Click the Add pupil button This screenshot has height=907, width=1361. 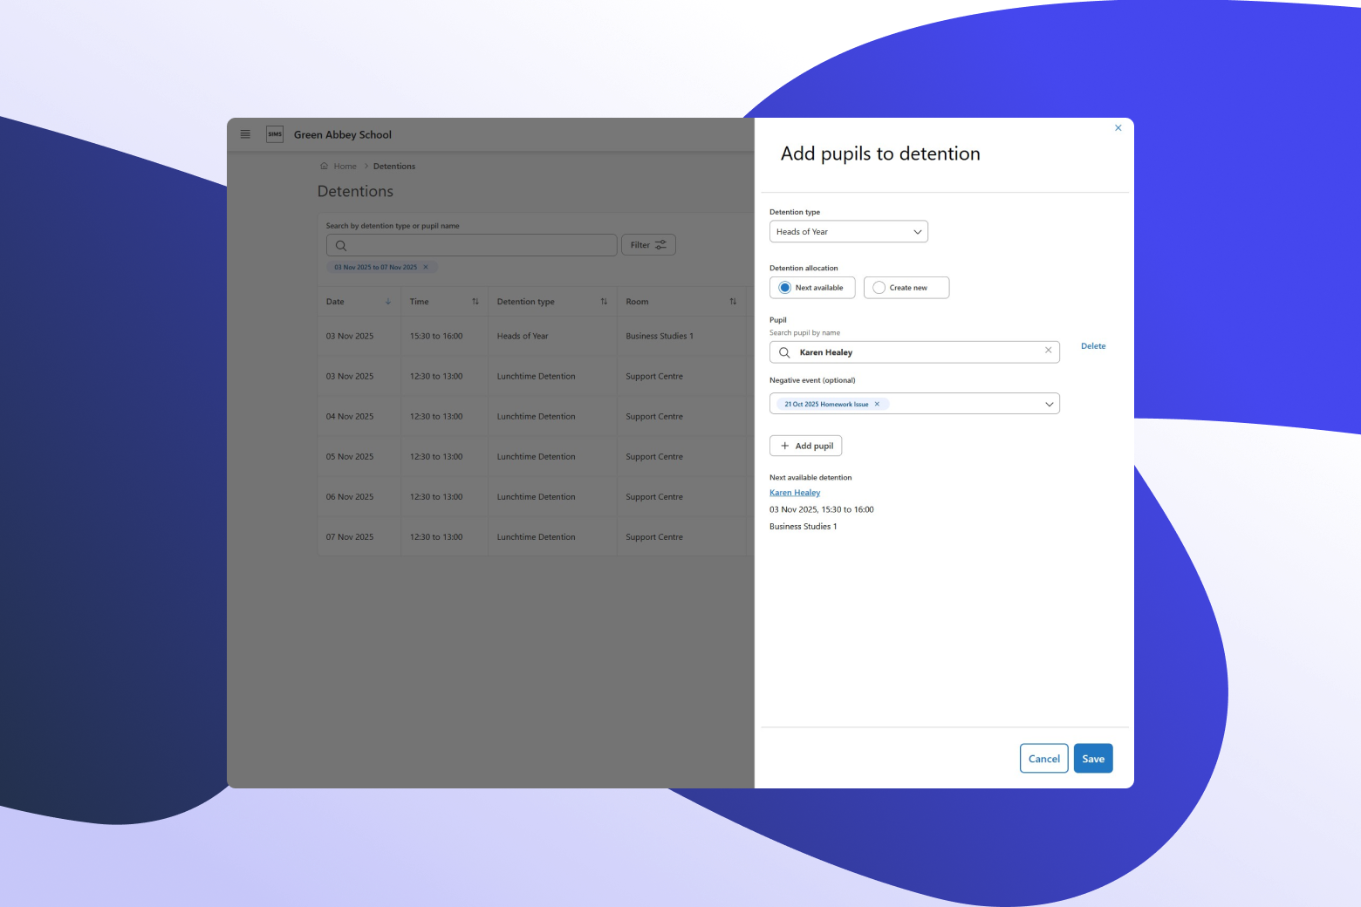coord(805,446)
